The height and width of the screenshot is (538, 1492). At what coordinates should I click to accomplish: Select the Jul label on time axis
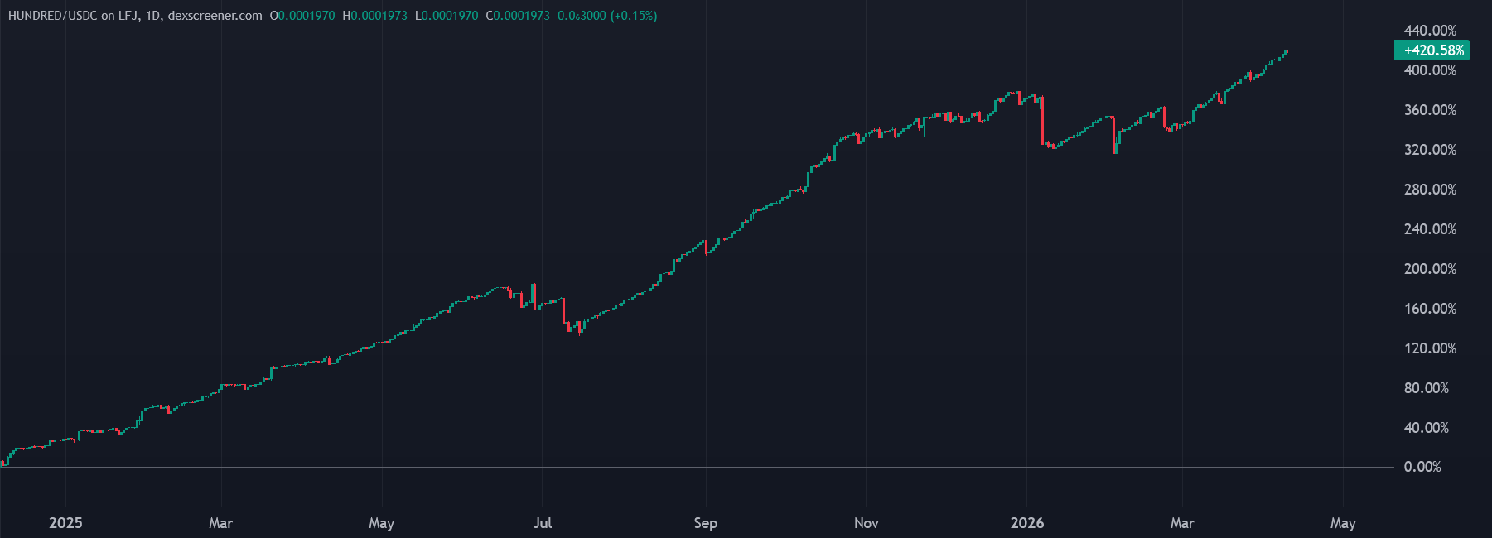pyautogui.click(x=542, y=523)
